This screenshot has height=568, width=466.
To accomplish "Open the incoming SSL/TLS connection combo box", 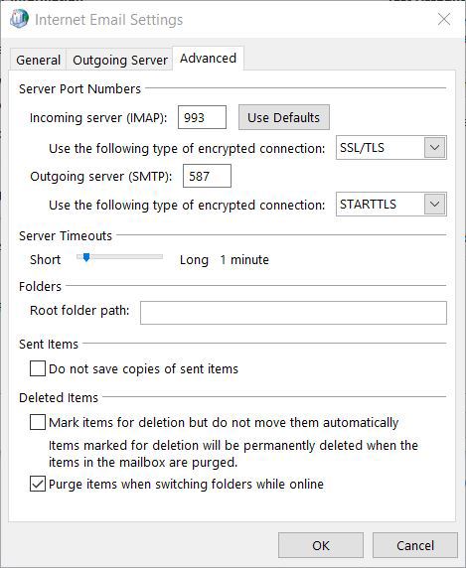I will tap(391, 147).
